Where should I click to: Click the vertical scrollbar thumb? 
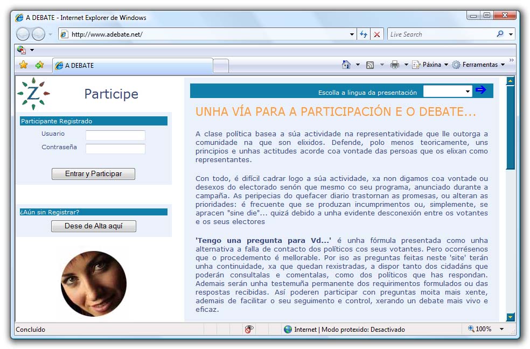click(x=511, y=128)
